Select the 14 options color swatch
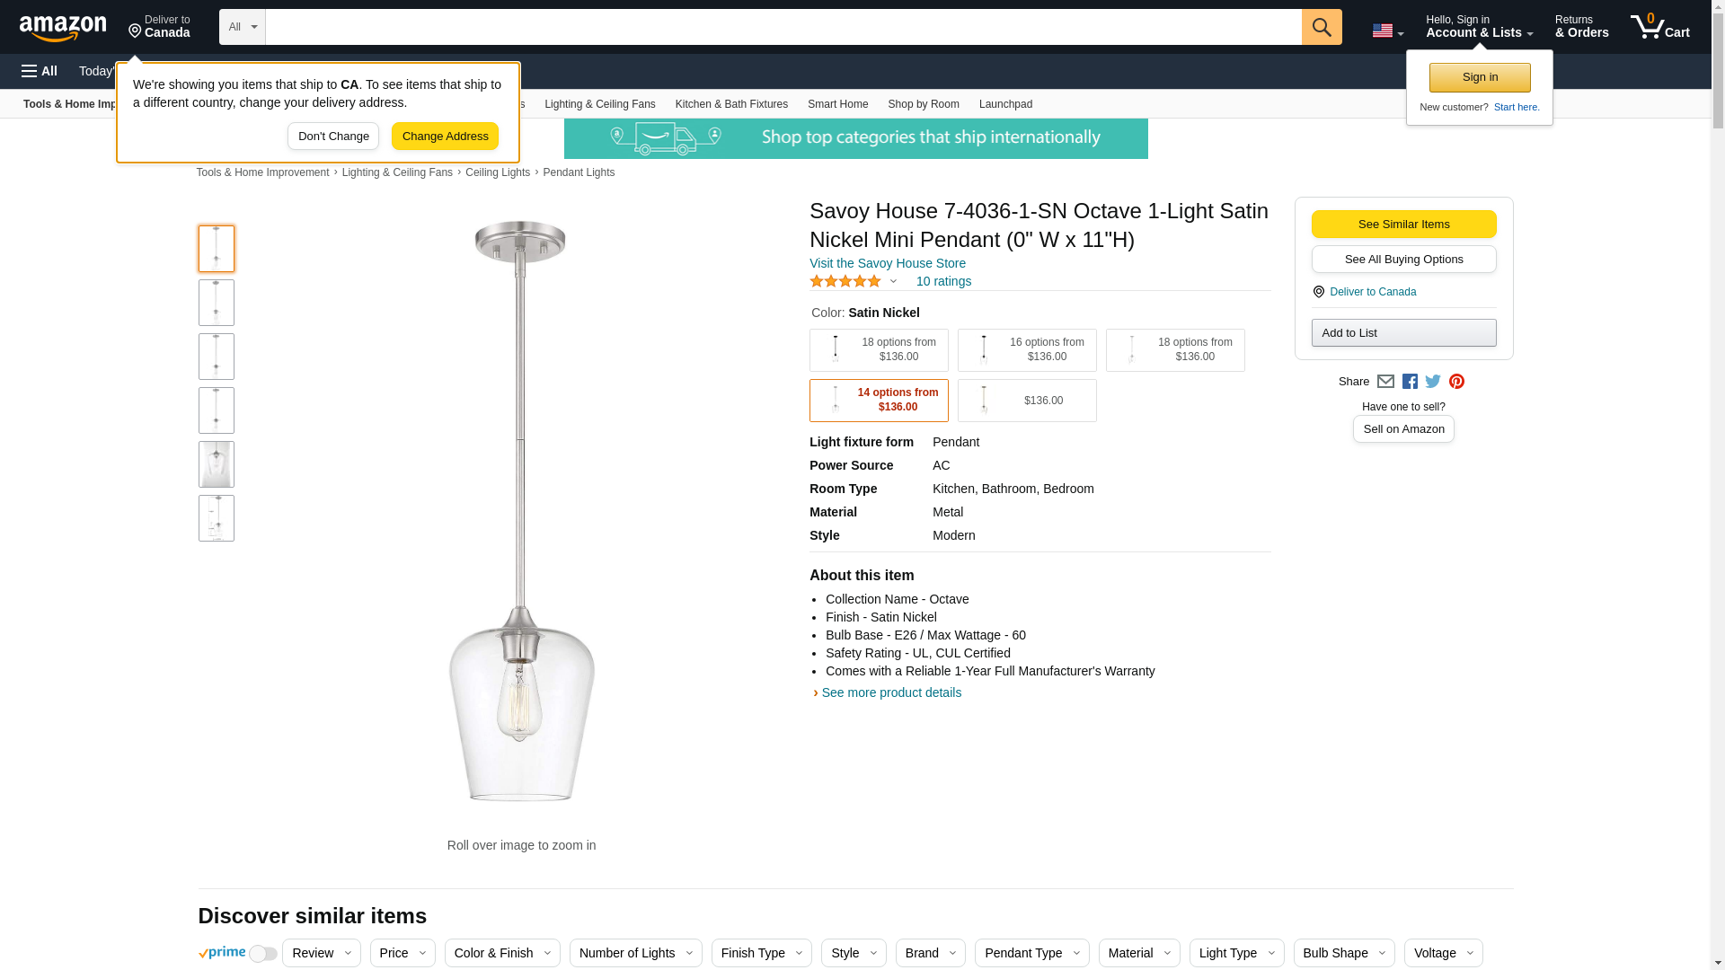Viewport: 1725px width, 970px height. click(879, 401)
